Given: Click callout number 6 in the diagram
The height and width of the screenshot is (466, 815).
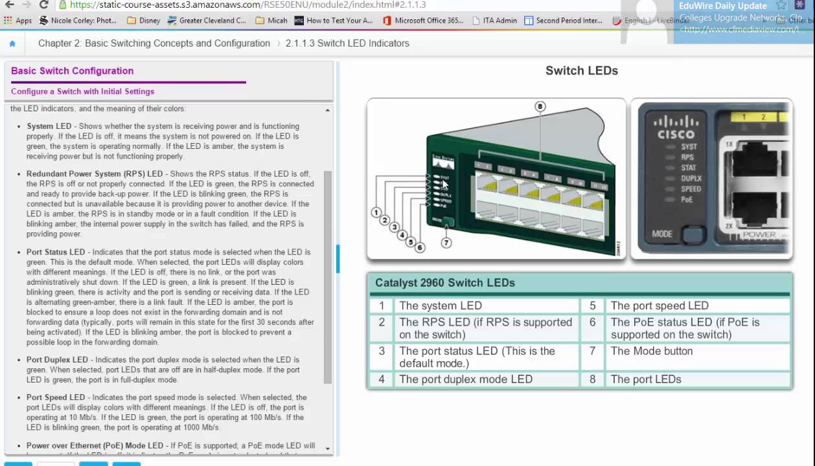Looking at the screenshot, I should tap(419, 247).
